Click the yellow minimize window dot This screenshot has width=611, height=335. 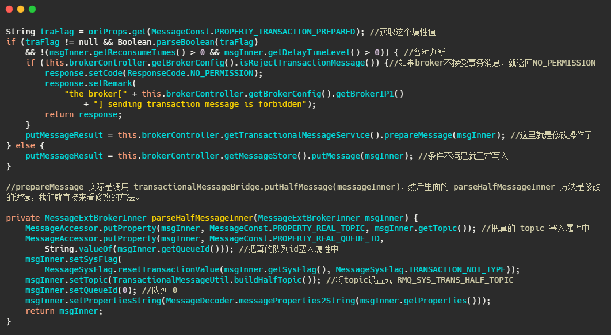(x=21, y=9)
